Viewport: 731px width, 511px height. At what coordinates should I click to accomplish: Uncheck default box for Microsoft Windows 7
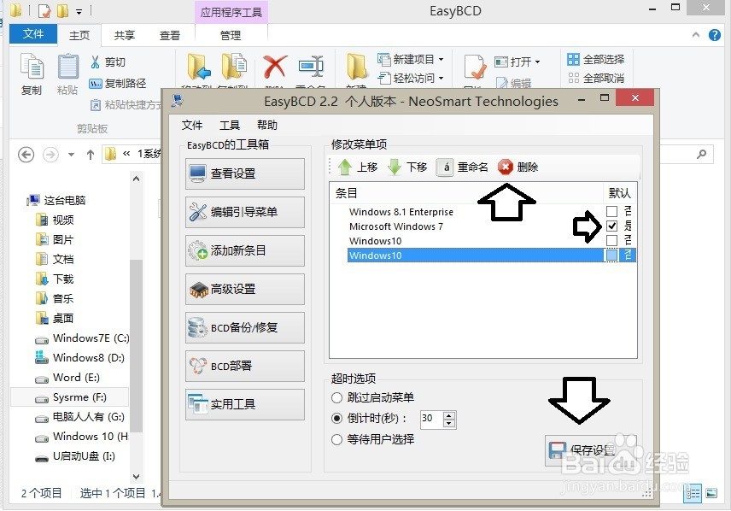click(611, 226)
